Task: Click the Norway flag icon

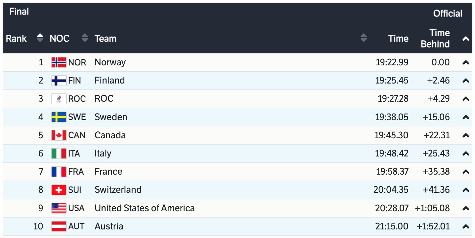Action: [x=59, y=62]
